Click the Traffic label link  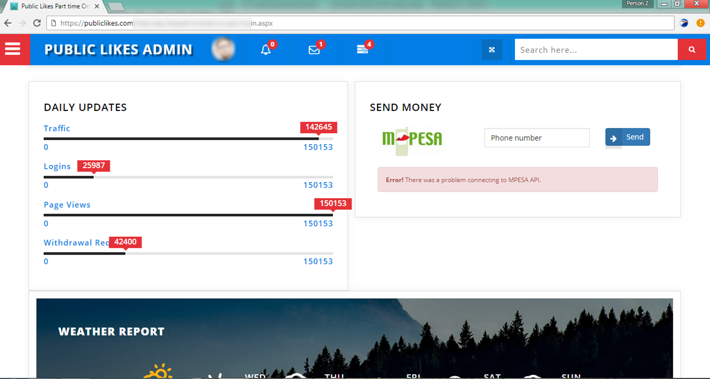pyautogui.click(x=57, y=128)
